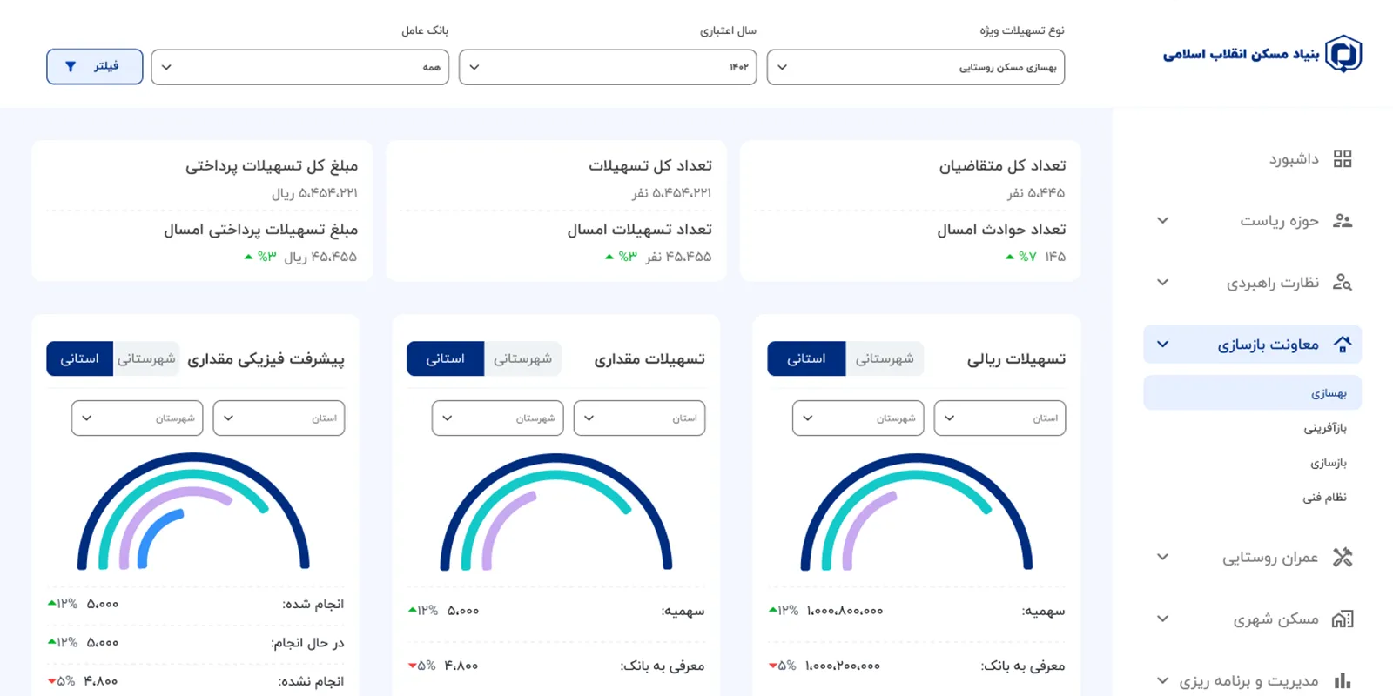
Task: Open استان selector in تسهیلات مقداری card
Action: [x=640, y=418]
